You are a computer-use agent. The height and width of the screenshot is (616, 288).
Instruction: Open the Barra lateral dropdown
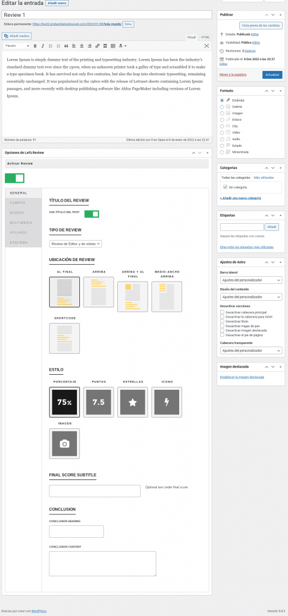click(251, 280)
